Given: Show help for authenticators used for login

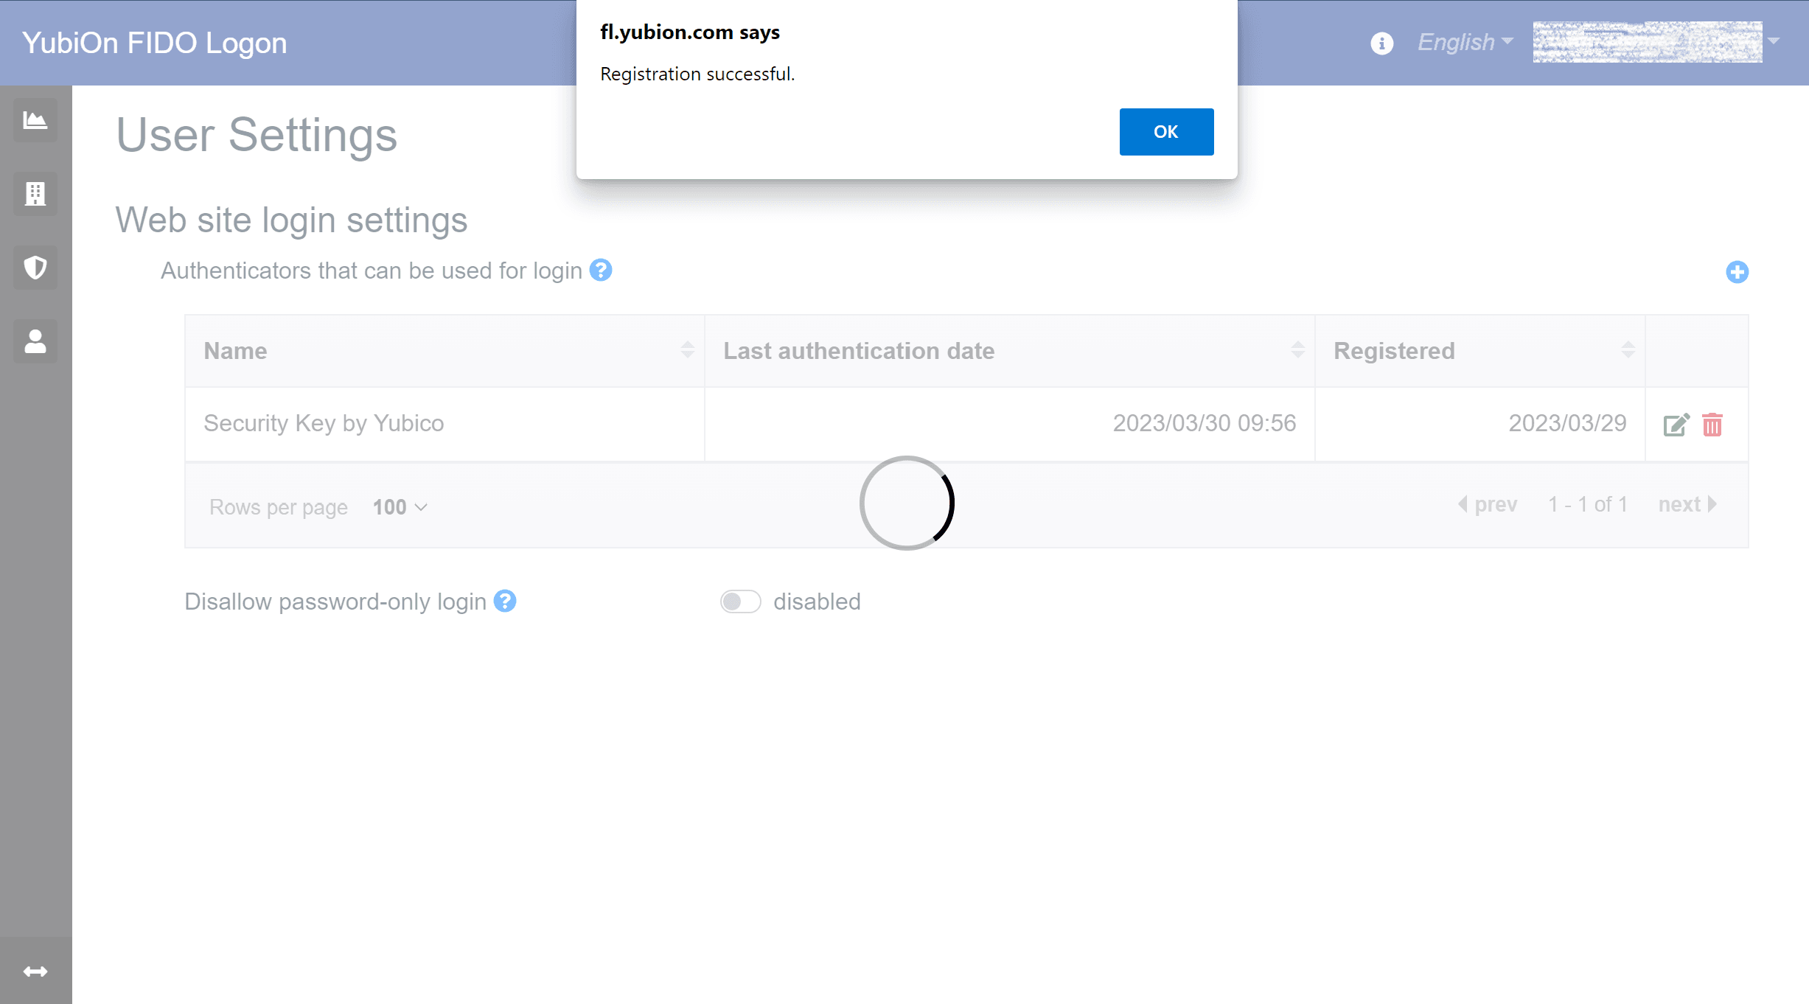Looking at the screenshot, I should coord(601,271).
